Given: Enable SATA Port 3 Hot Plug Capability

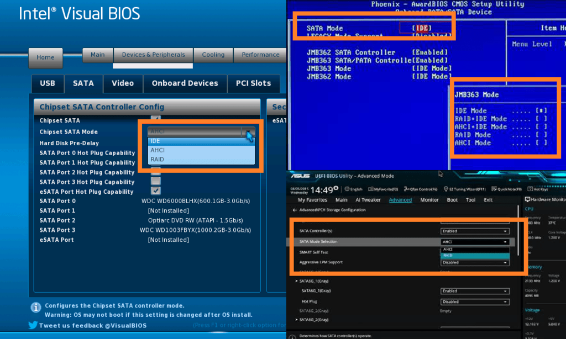Looking at the screenshot, I should click(x=156, y=182).
